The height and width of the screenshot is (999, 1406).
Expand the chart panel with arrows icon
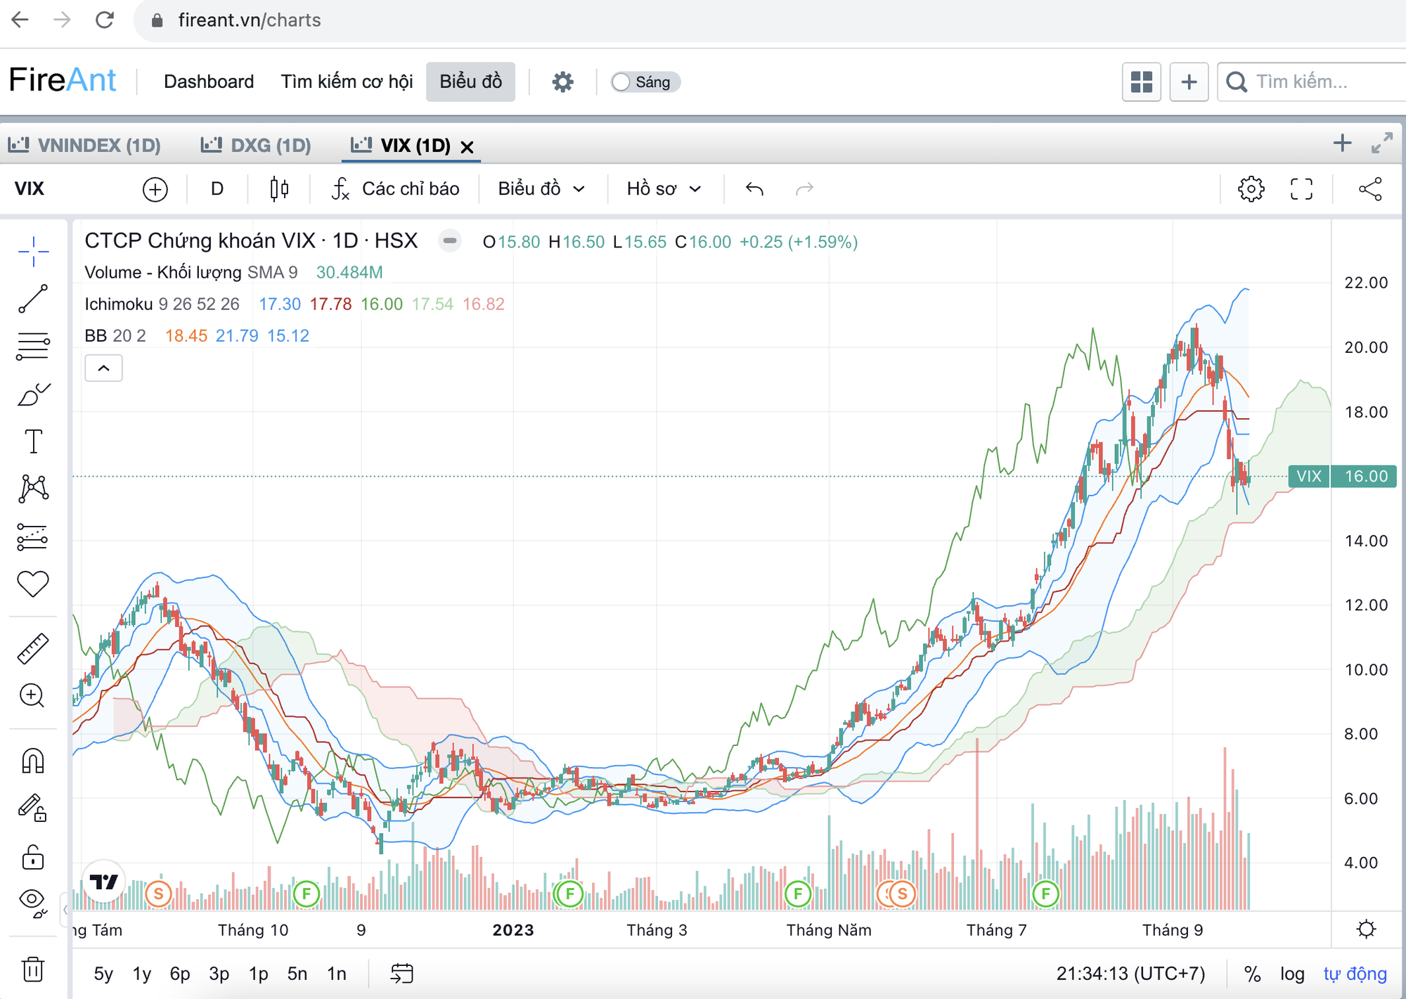click(1382, 143)
